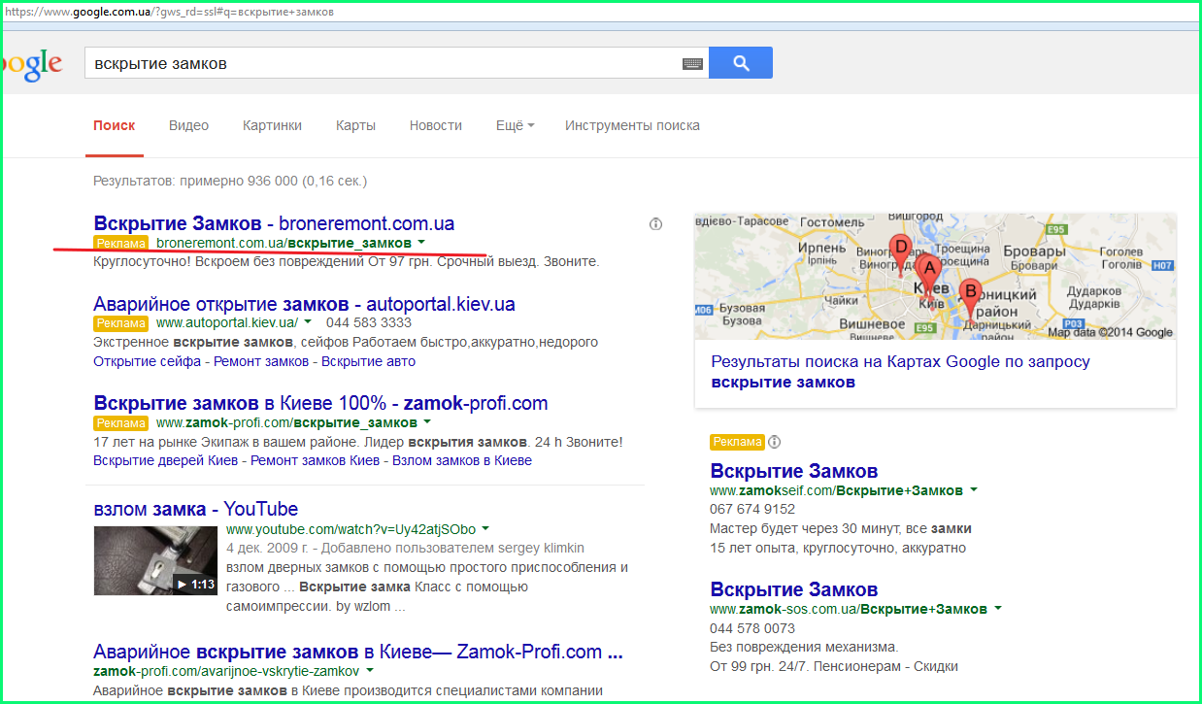
Task: Open the Ещё dropdown menu
Action: 515,125
